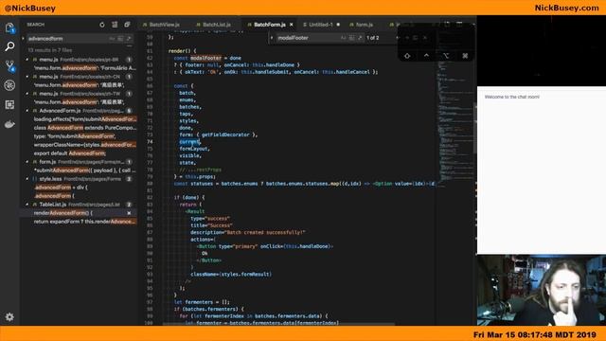Click the 'render() {' line in the editor
This screenshot has height=341, width=606.
[182, 51]
